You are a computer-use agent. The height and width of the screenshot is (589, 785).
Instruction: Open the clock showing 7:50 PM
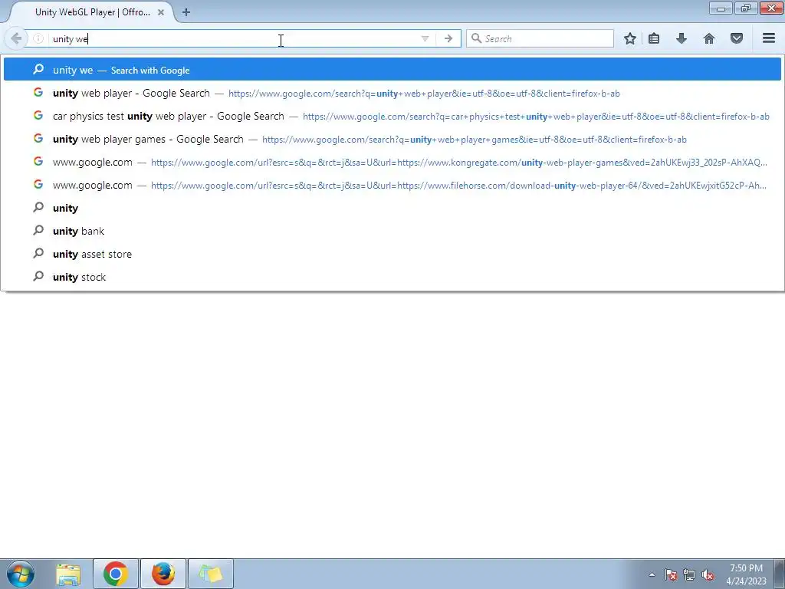click(x=746, y=574)
